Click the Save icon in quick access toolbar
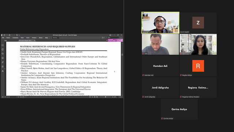This screenshot has height=132, width=234. (7, 35)
